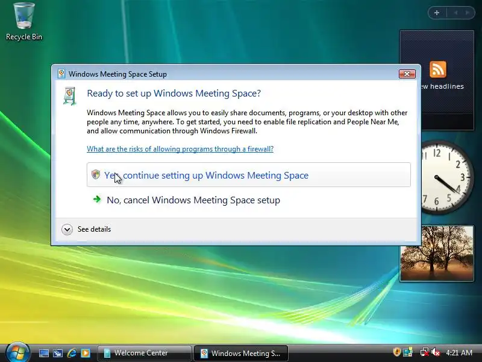
Task: Click the Windows Meeting Space taskbar button
Action: click(240, 353)
